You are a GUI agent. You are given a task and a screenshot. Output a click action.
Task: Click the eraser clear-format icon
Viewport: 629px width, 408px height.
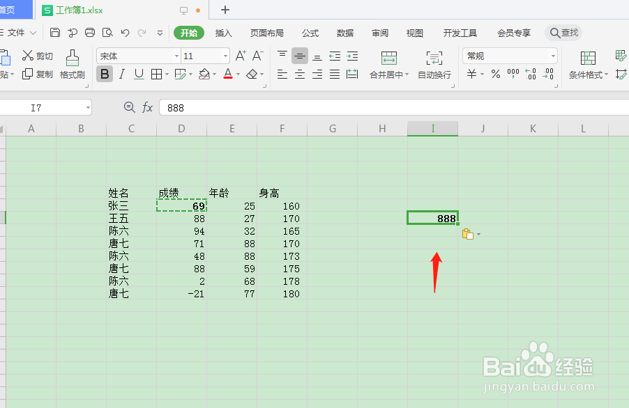pos(252,74)
